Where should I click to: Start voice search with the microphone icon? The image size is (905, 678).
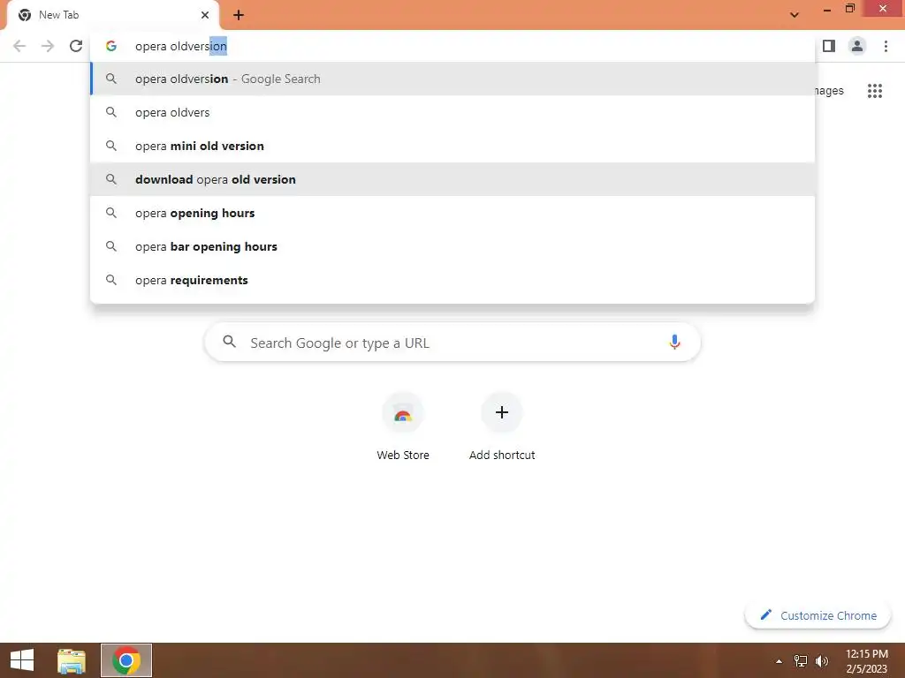(x=674, y=343)
